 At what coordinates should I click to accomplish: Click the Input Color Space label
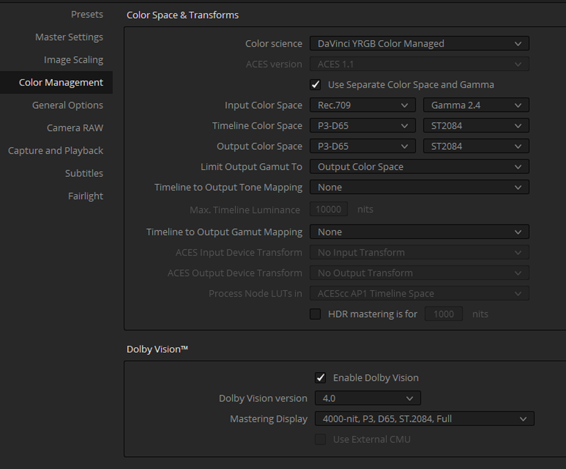(x=264, y=106)
